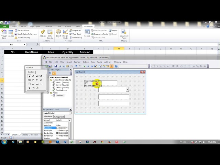220x165 pixels.
Task: Click View Code in the Controls group
Action: (75, 34)
